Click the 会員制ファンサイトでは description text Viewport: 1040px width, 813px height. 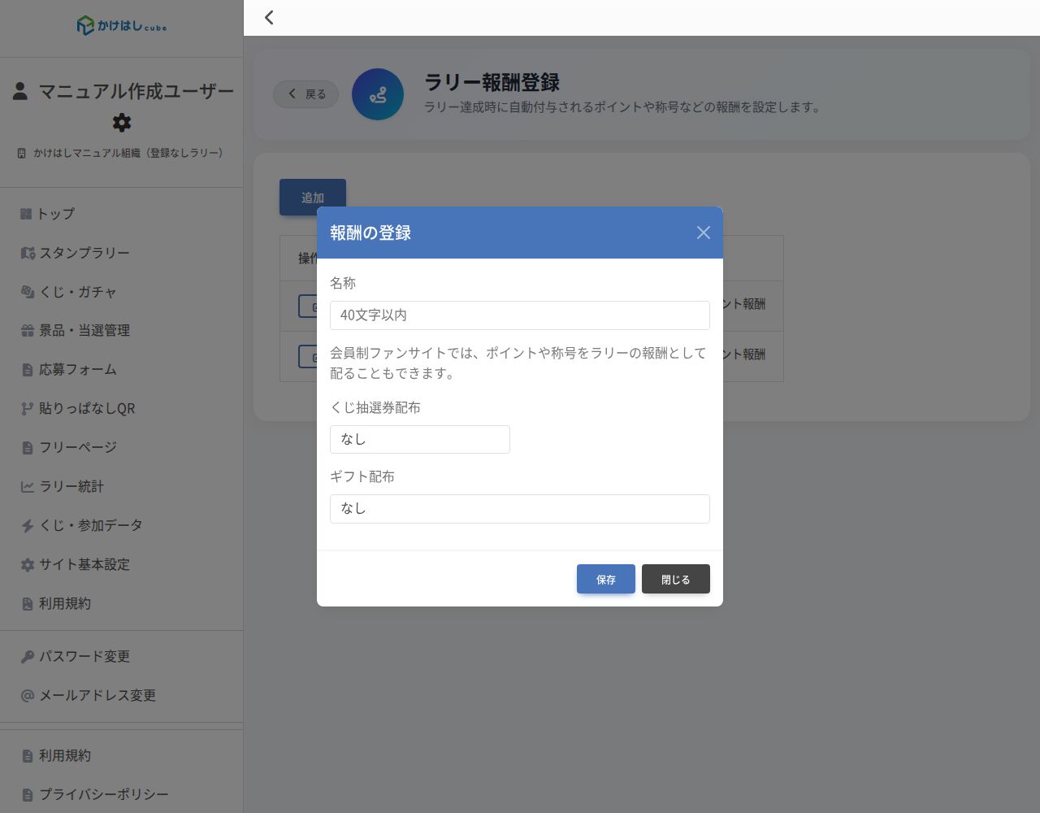click(x=518, y=363)
